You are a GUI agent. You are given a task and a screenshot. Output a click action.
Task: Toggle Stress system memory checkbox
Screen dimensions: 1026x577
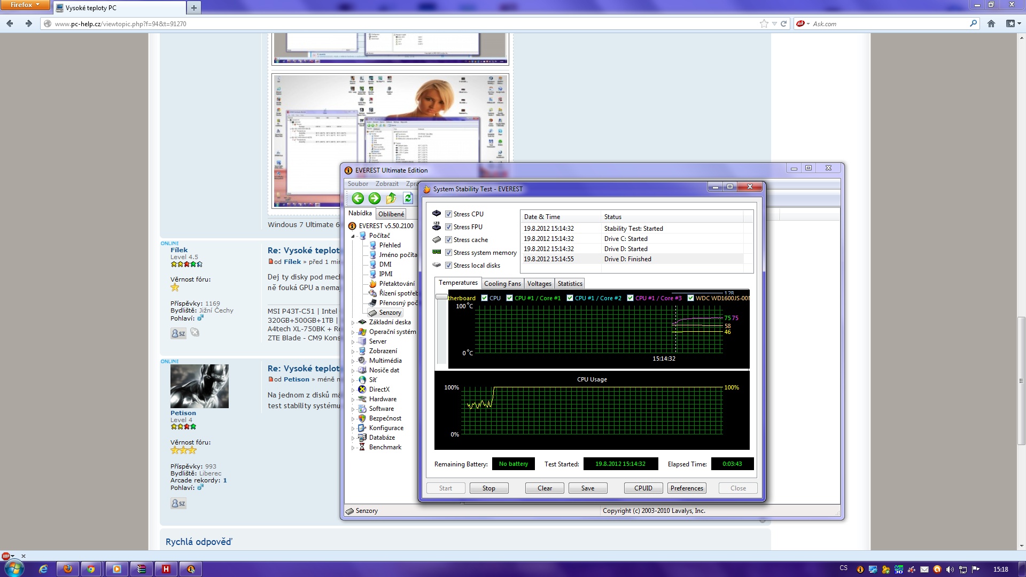tap(449, 253)
